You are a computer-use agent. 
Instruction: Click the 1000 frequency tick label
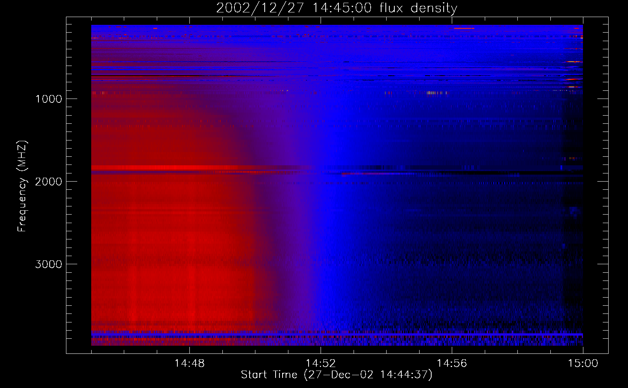49,99
